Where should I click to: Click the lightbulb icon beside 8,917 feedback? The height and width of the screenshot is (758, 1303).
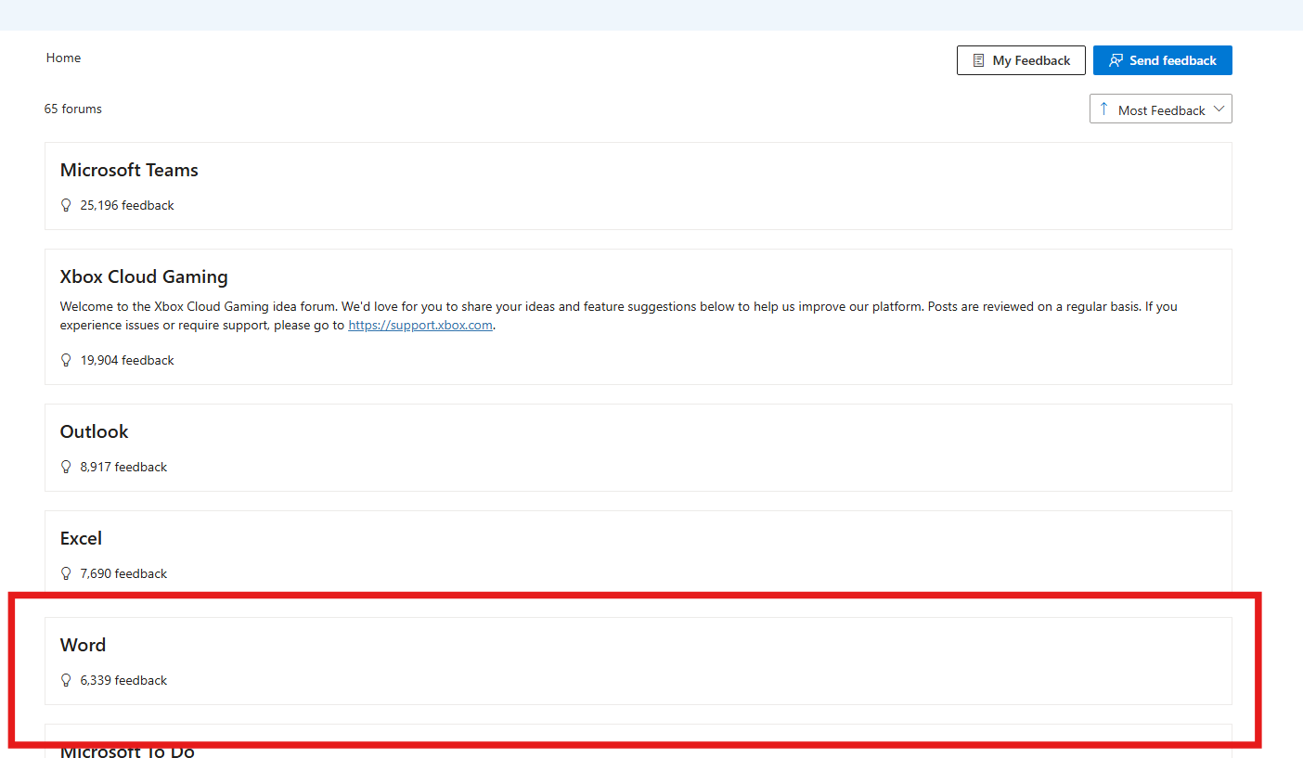(66, 467)
